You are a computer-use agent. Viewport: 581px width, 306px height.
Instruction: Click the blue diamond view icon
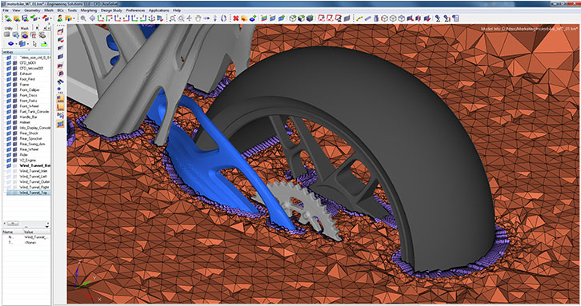click(x=92, y=18)
